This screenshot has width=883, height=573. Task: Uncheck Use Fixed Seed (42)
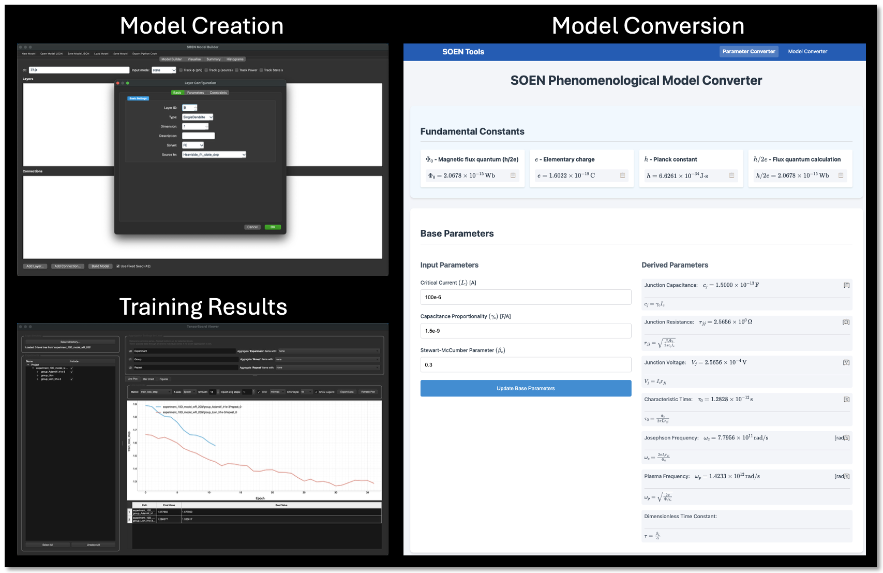(118, 266)
